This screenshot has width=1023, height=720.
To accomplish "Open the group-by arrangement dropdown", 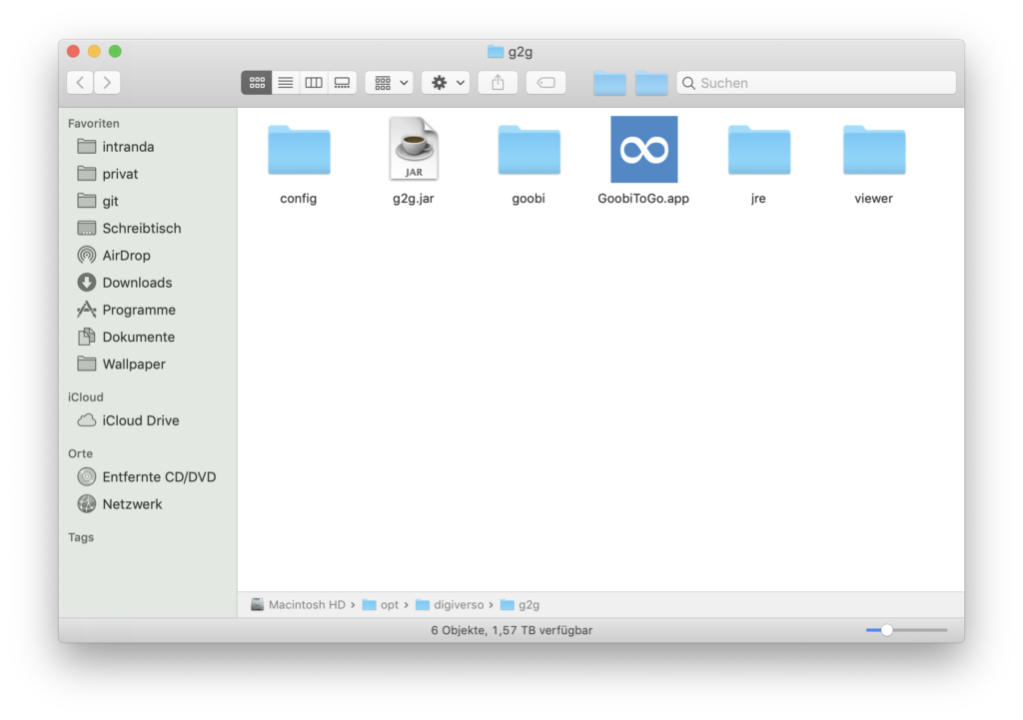I will [390, 83].
